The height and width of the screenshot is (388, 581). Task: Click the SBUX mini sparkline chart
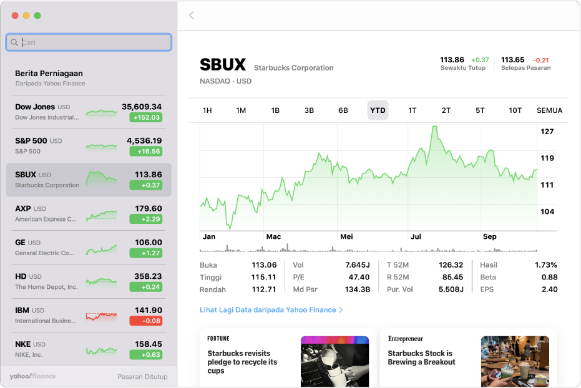coord(101,179)
